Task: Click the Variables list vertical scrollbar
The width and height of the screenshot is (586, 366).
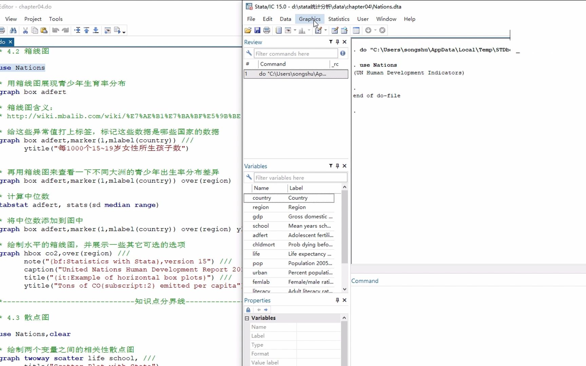Action: pos(345,227)
